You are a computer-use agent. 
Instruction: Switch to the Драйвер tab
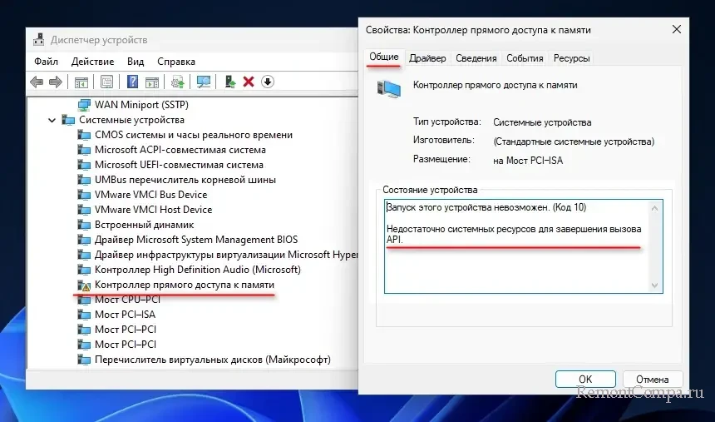coord(427,58)
